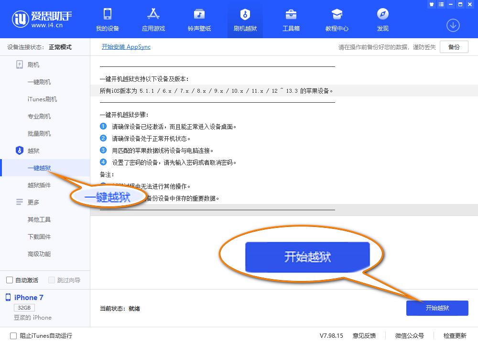This screenshot has height=344, width=478.
Task: Open the 开始安装 AppSync link
Action: [126, 47]
